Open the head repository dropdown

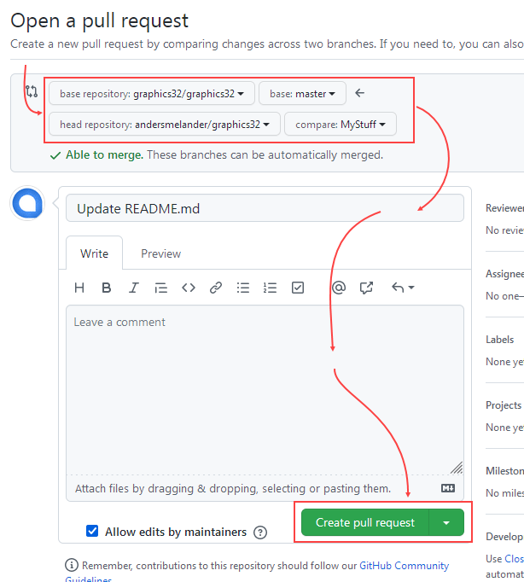pos(165,125)
